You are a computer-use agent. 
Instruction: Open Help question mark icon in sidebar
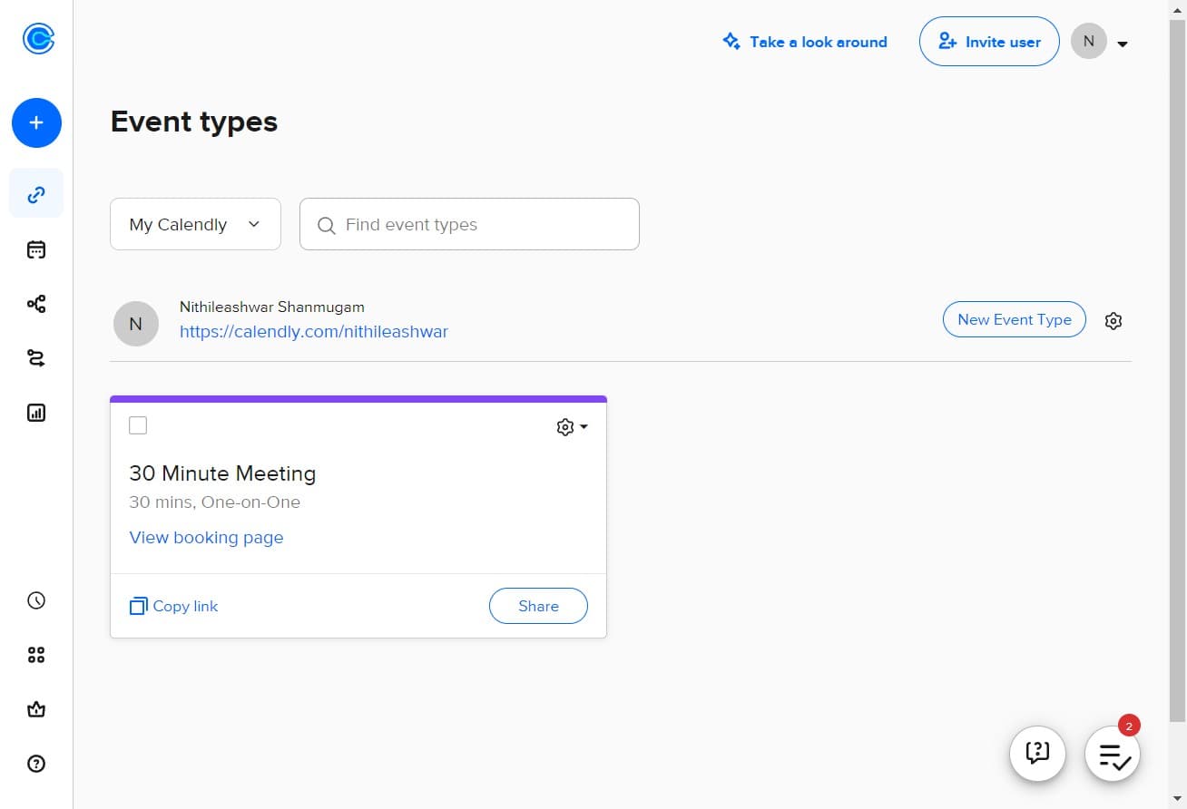pyautogui.click(x=36, y=764)
